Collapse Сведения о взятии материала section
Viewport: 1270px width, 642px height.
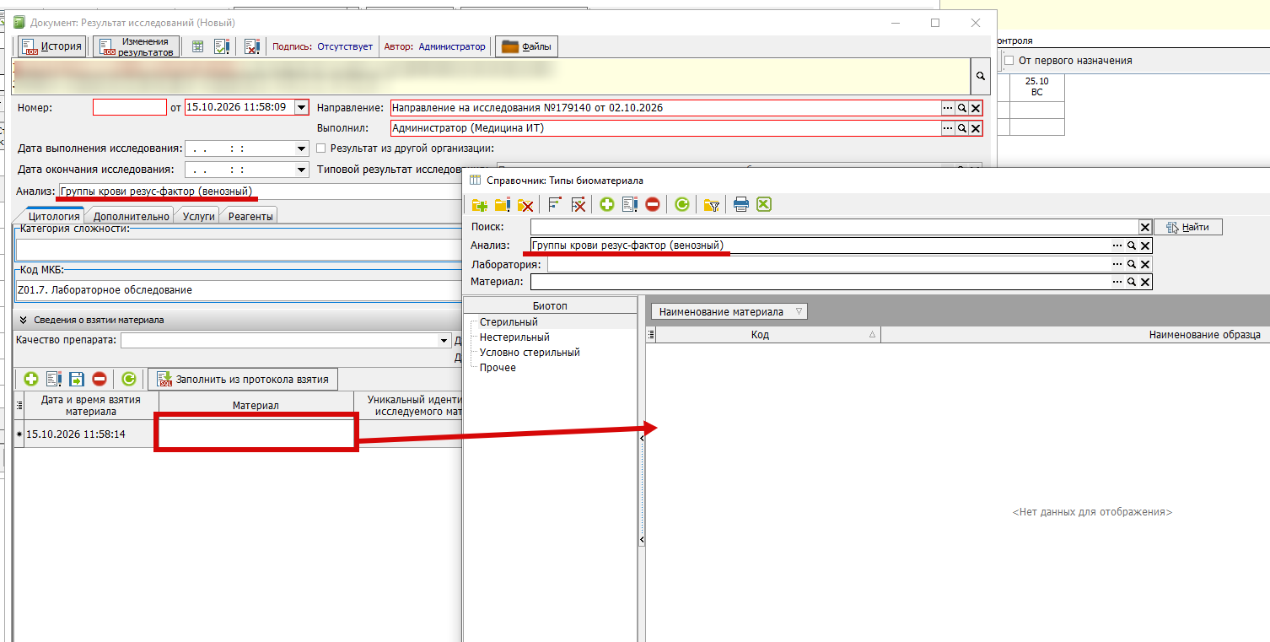tap(22, 320)
